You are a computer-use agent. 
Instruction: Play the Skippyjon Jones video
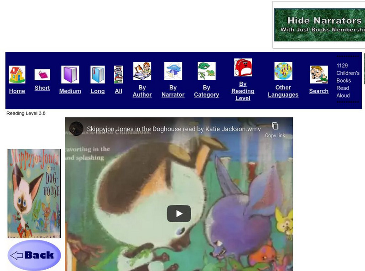(179, 213)
